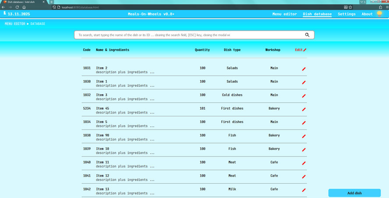Image resolution: width=389 pixels, height=198 pixels.
Task: Edit Item 45 using its pencil icon
Action: coord(304,109)
